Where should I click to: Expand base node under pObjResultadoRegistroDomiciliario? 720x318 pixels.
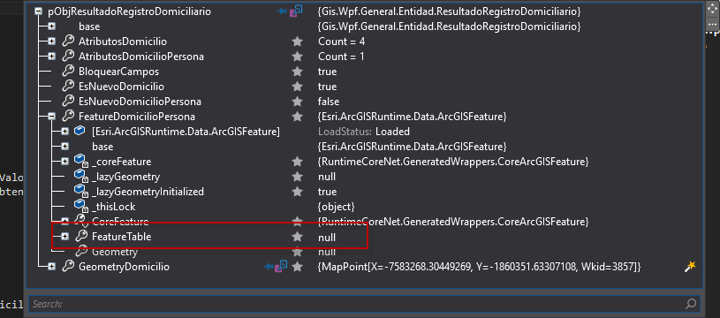tap(52, 26)
